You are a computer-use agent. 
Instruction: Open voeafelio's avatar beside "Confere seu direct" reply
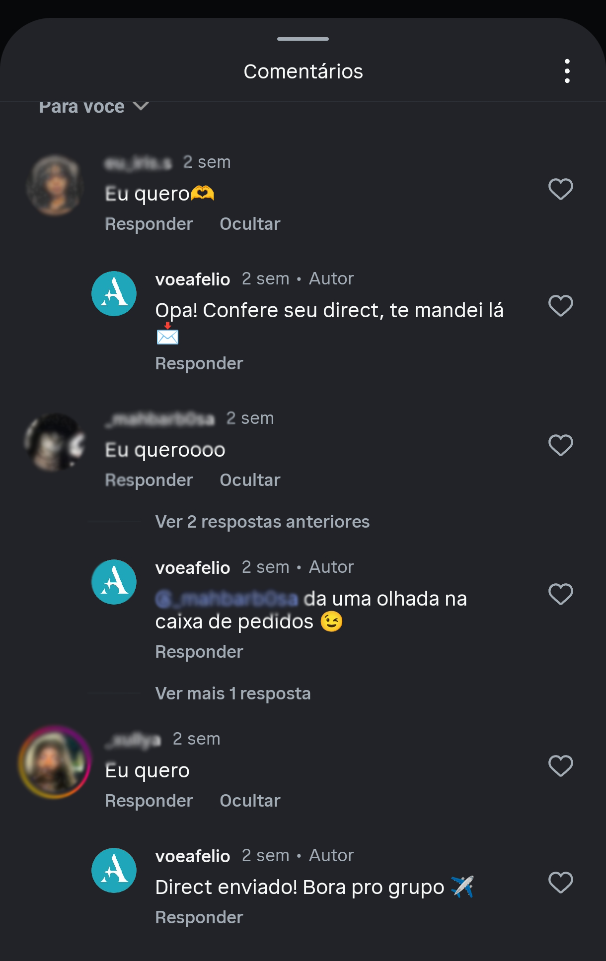pyautogui.click(x=113, y=293)
